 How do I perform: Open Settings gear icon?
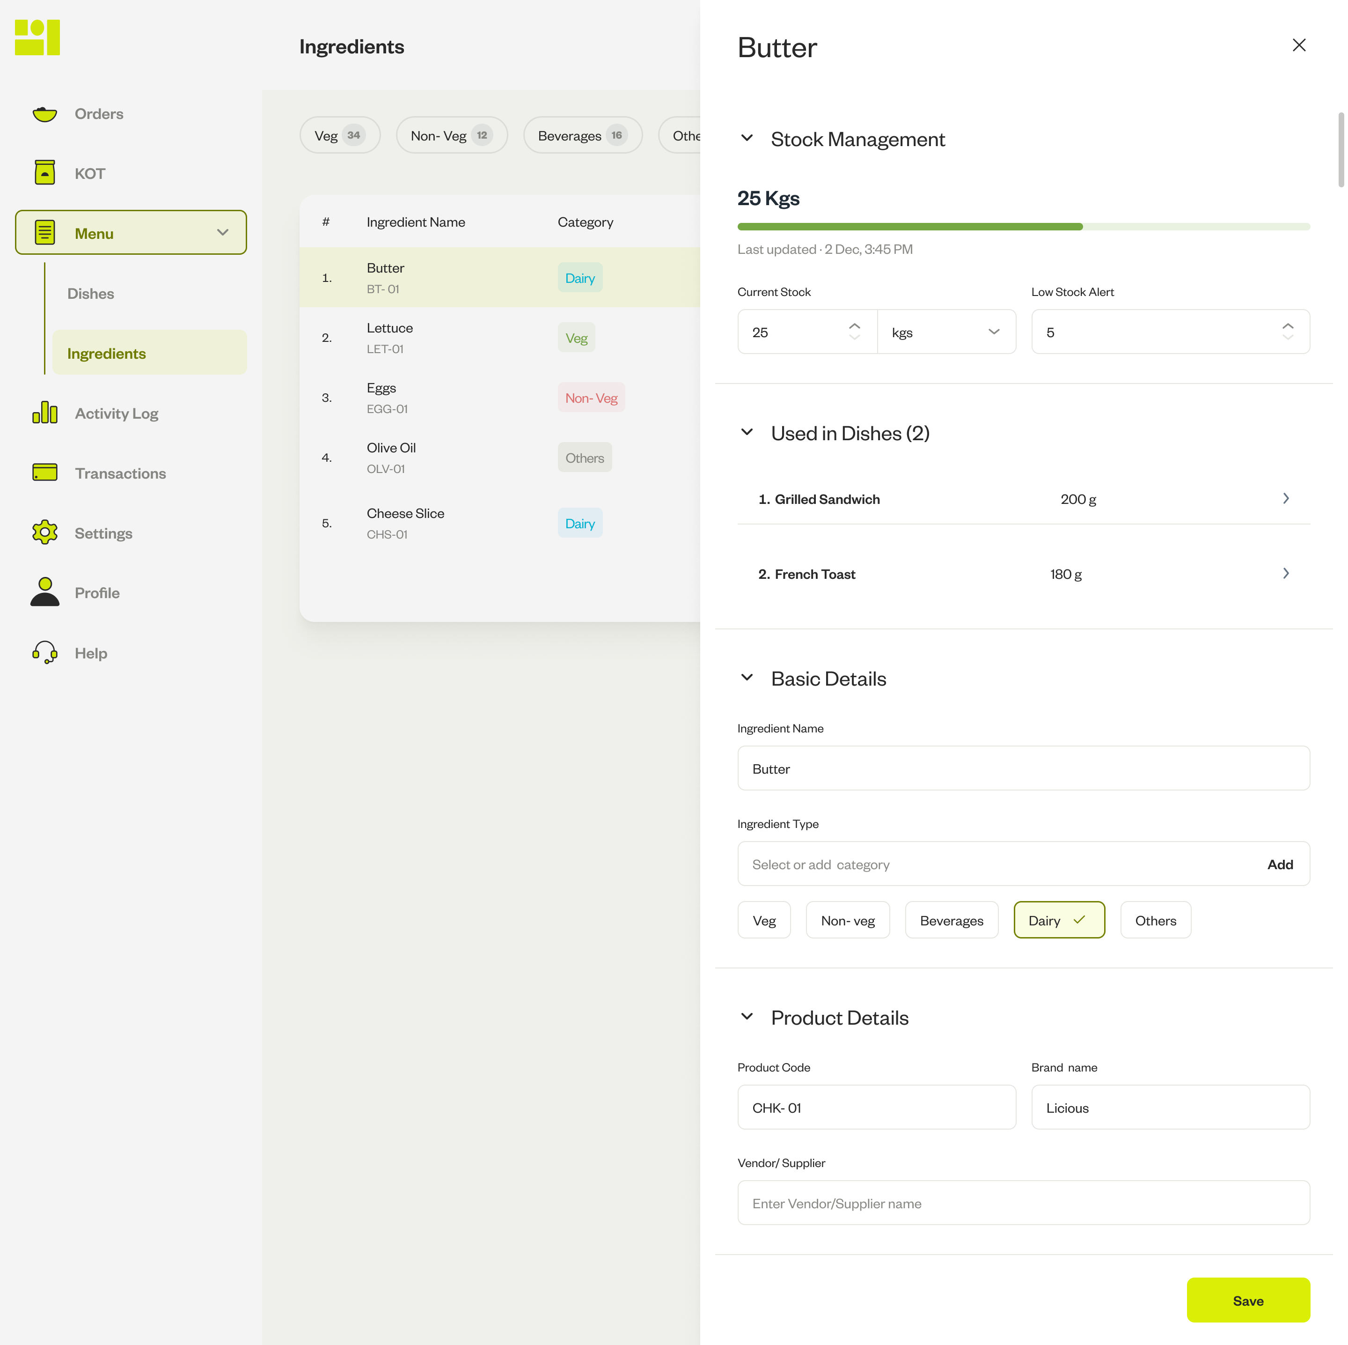[x=44, y=532]
